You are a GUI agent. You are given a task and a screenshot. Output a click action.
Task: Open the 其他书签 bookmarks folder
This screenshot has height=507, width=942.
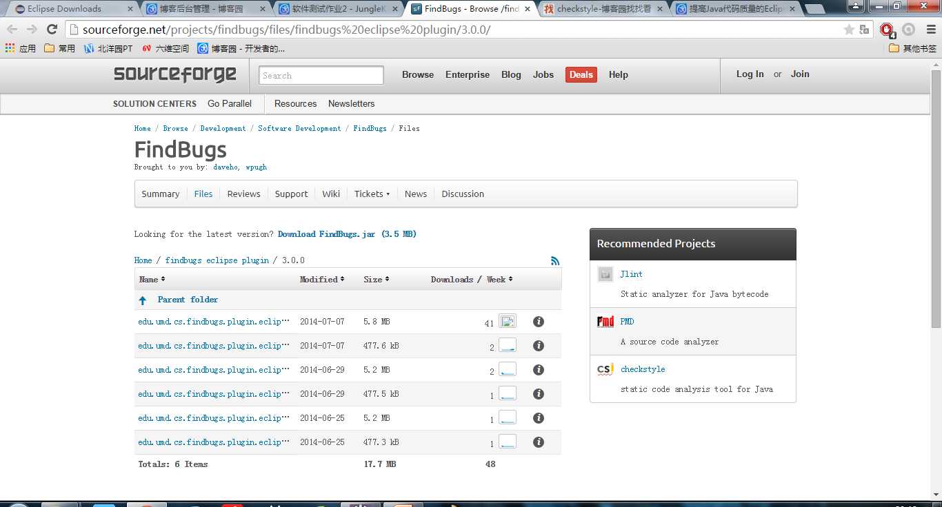[912, 48]
